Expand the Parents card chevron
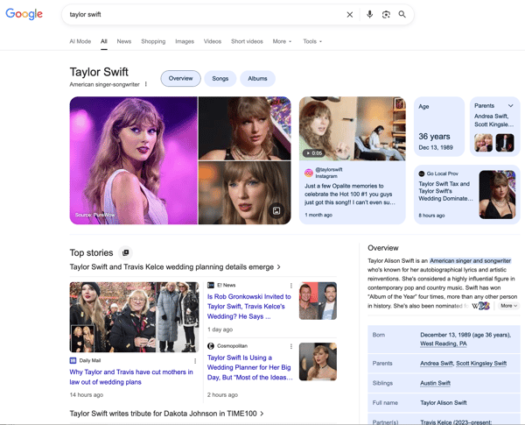The height and width of the screenshot is (425, 525). [x=511, y=106]
